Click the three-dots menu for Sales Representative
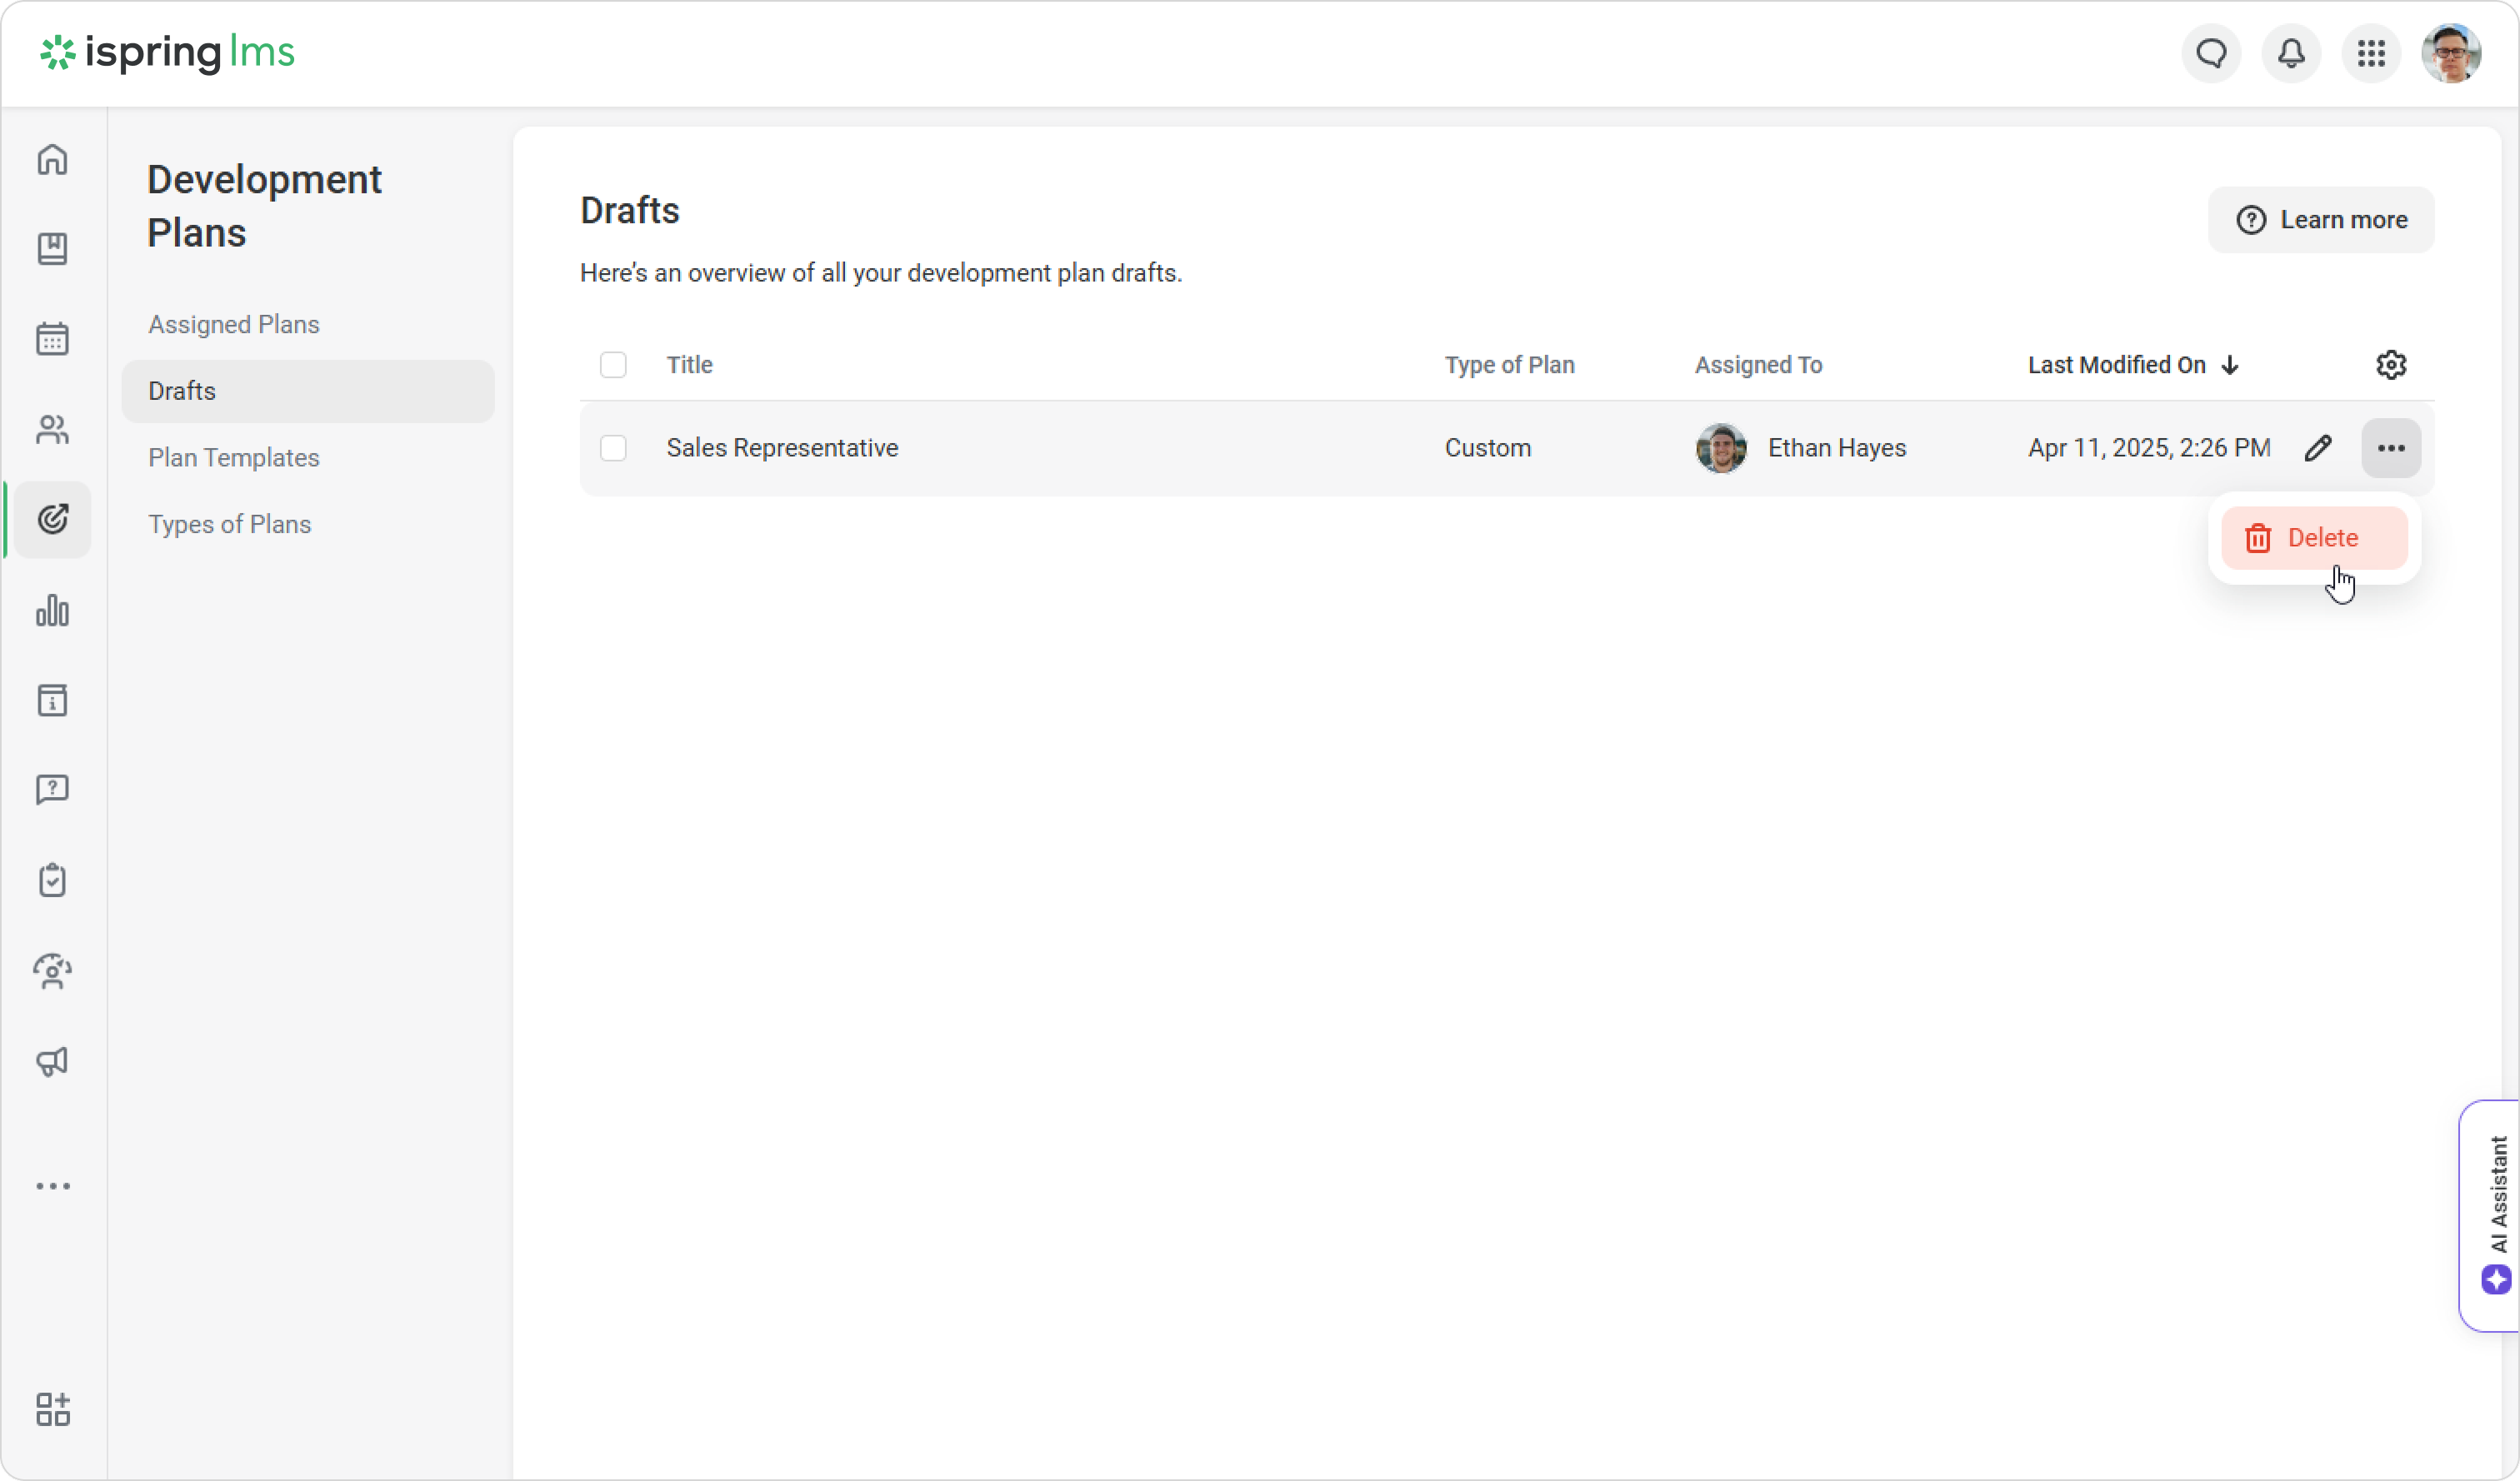 (x=2391, y=447)
